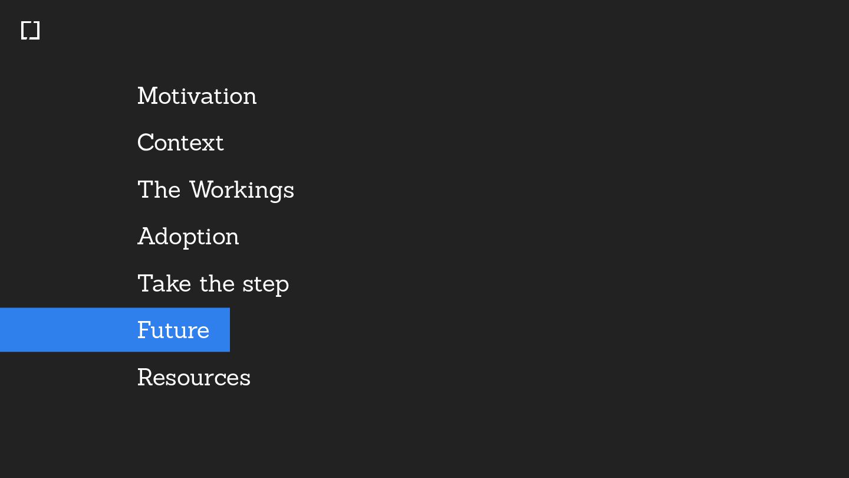This screenshot has height=478, width=849.
Task: Jump to the Adoption chapter
Action: 188,237
